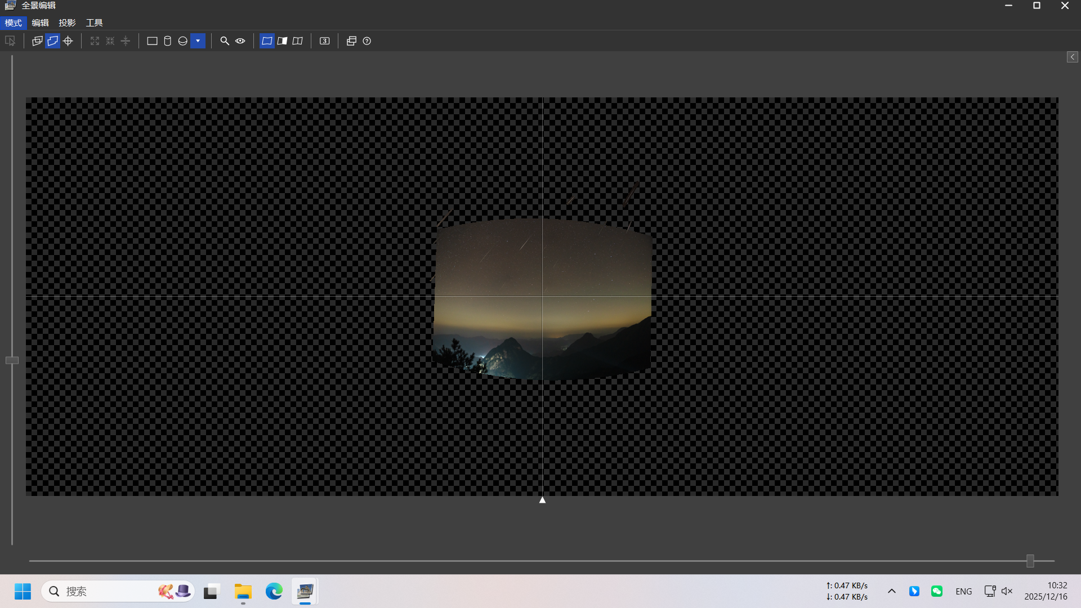Choose the rectilinear (rectangle) projection icon
Image resolution: width=1081 pixels, height=608 pixels.
point(152,41)
